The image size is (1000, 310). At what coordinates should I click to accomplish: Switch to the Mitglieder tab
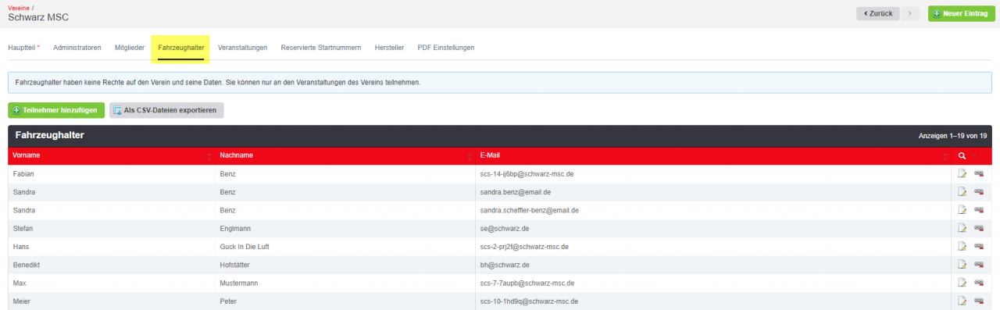(130, 48)
